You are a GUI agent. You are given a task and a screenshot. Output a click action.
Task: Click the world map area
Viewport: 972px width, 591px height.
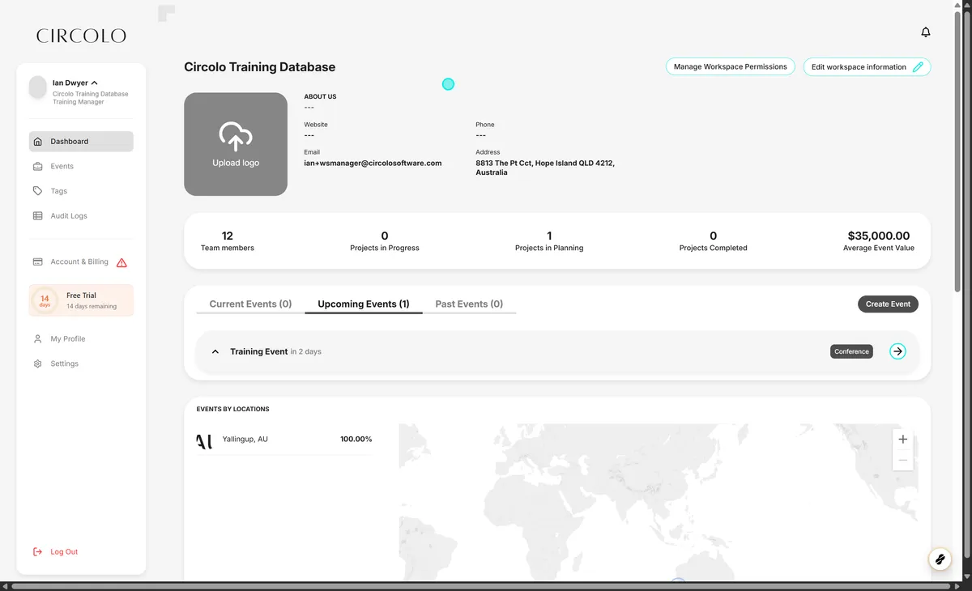coord(659,502)
